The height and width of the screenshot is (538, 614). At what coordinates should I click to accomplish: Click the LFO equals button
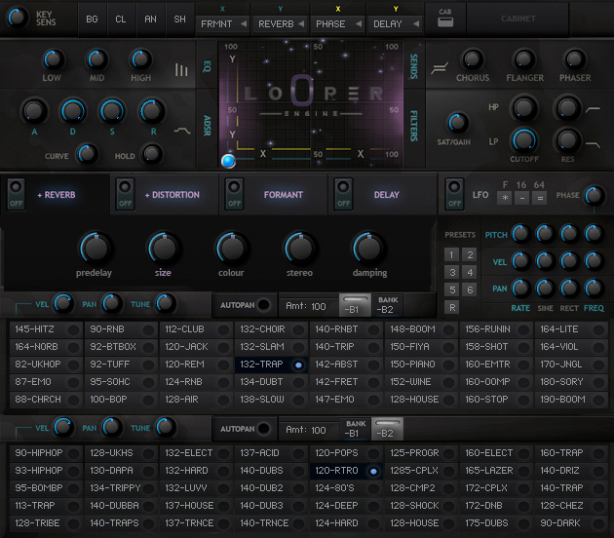tap(540, 198)
